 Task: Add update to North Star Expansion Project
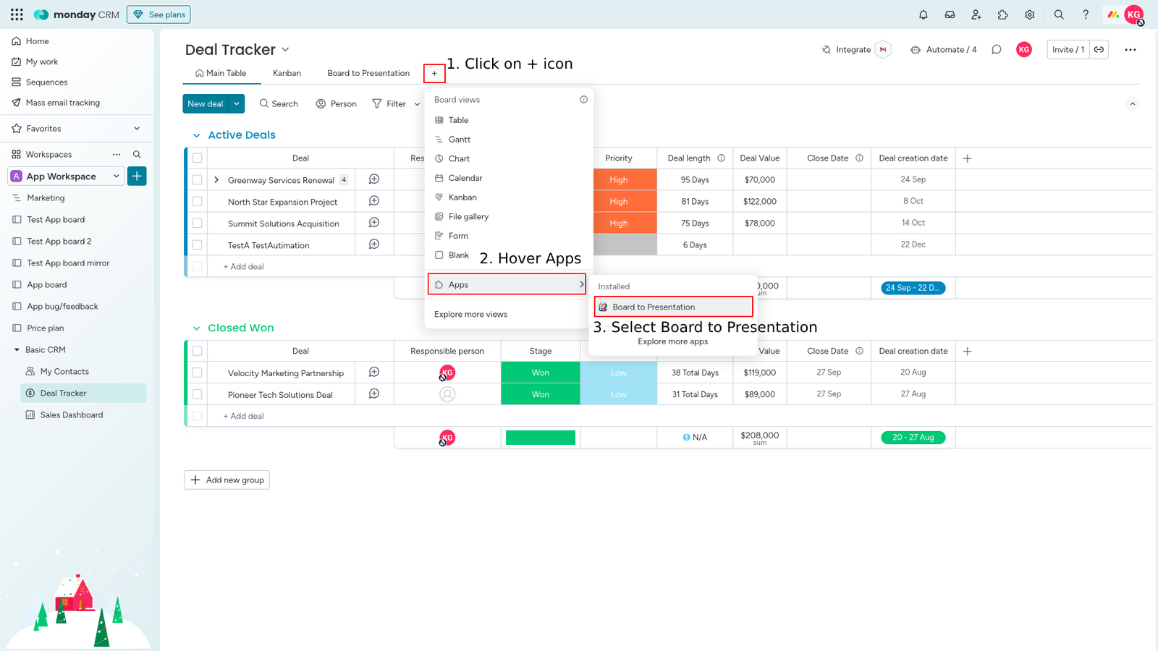coord(374,201)
